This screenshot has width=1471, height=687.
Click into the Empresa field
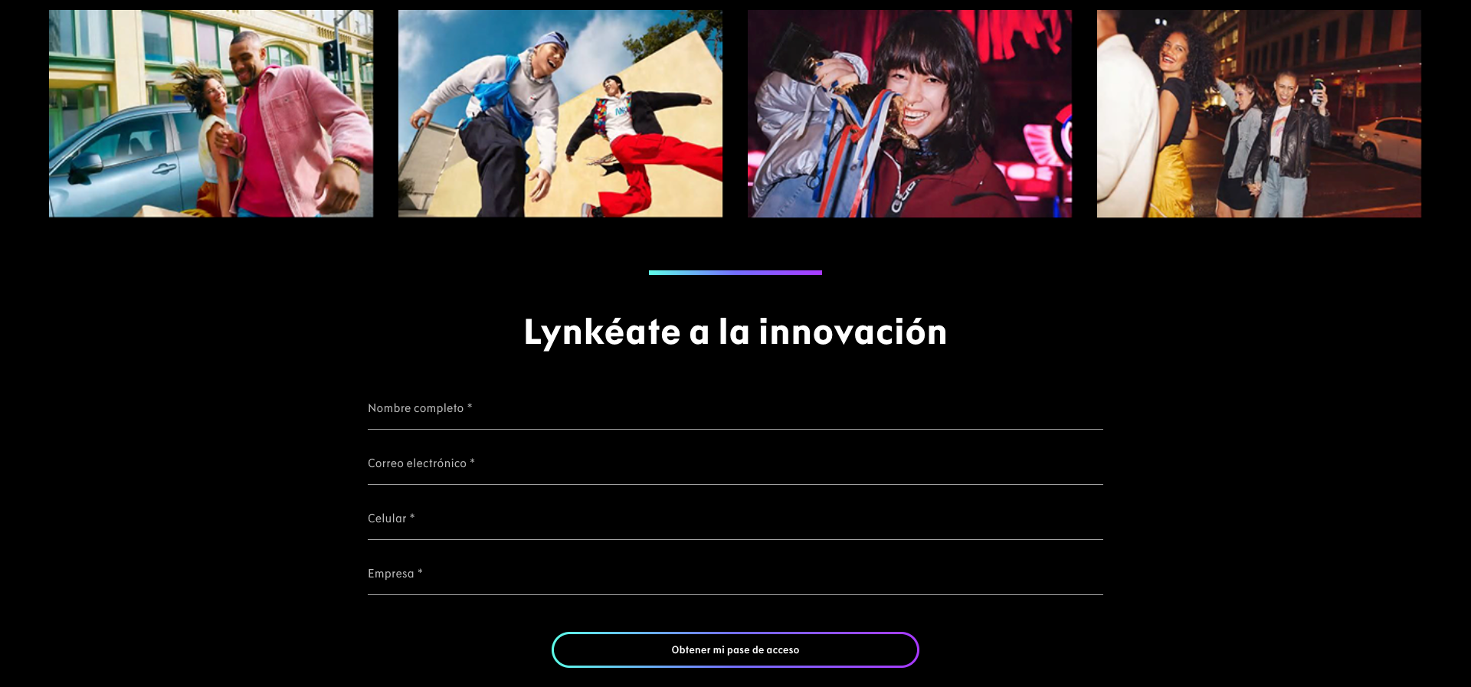click(735, 574)
